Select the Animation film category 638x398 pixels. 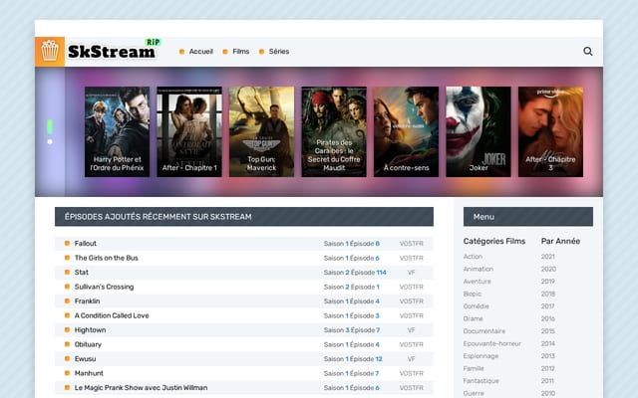tap(478, 269)
